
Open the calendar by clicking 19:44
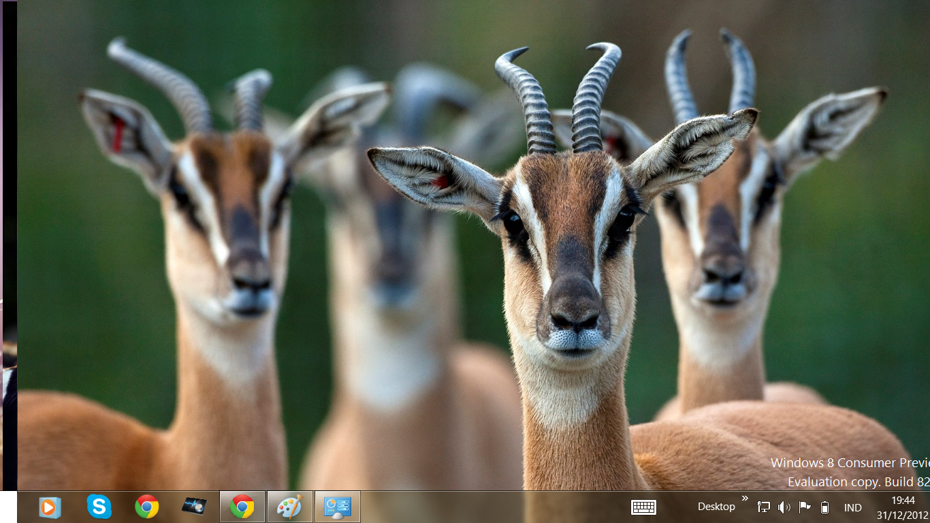click(x=904, y=501)
